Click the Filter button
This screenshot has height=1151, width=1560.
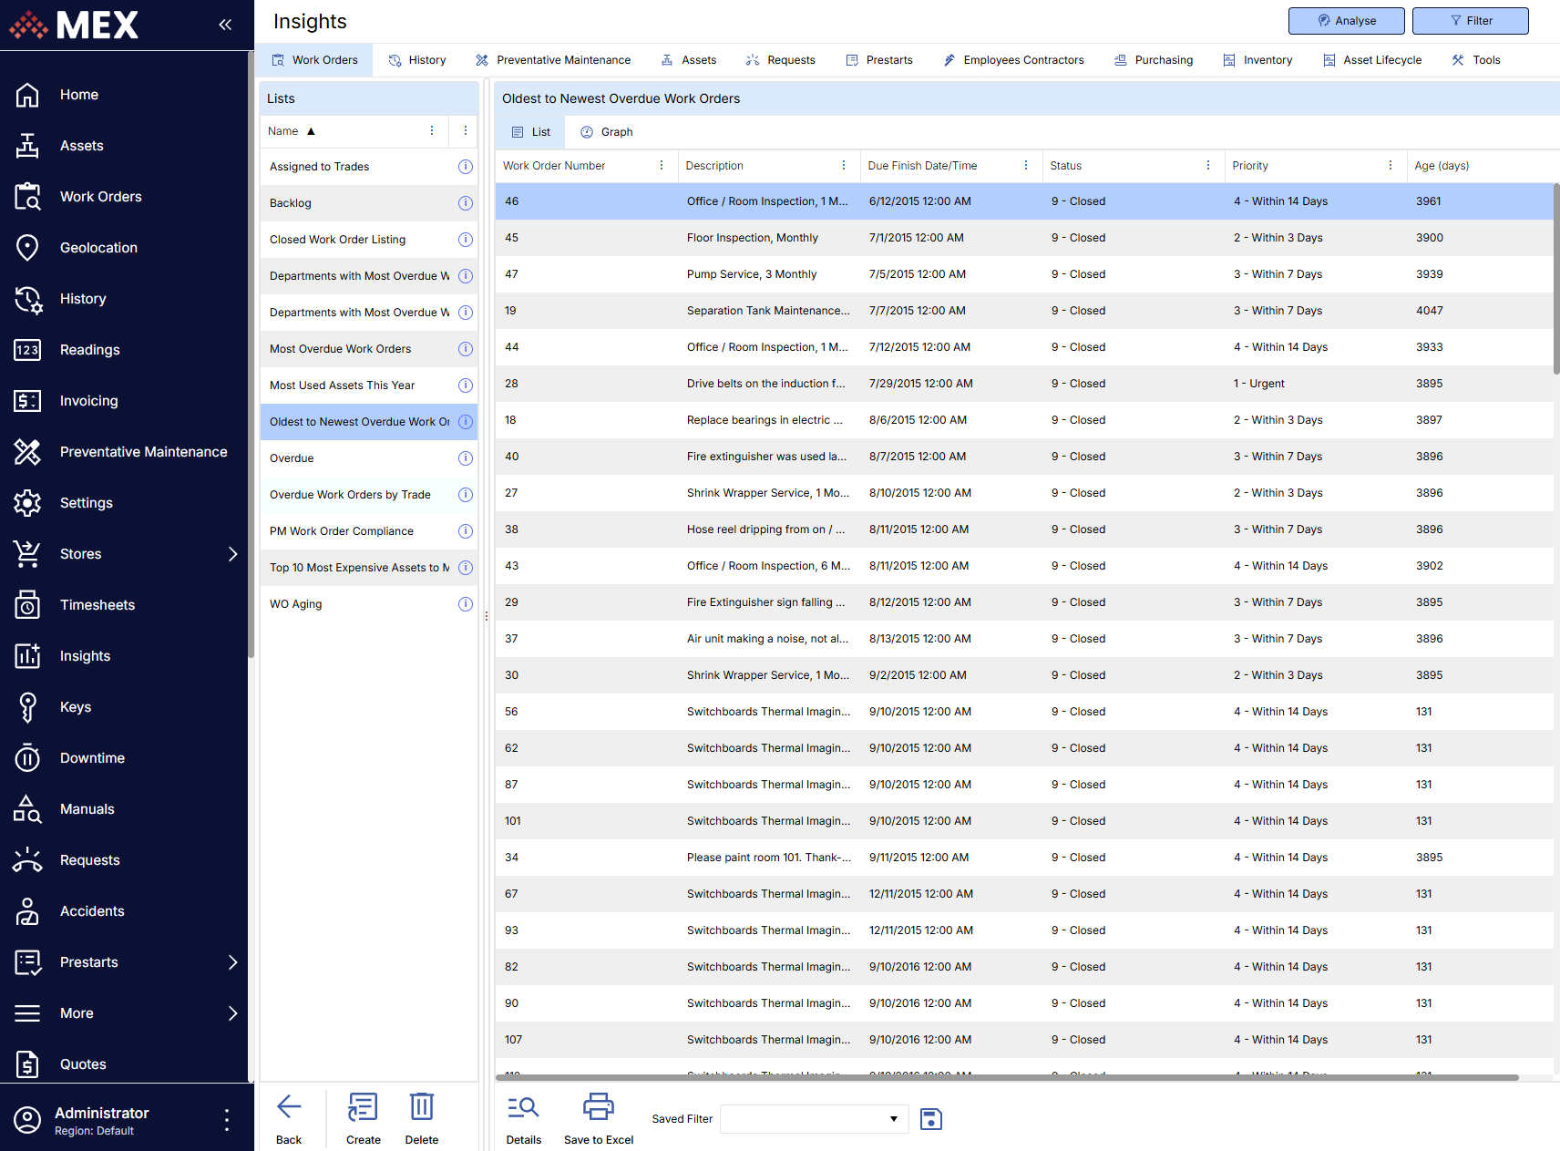tap(1470, 21)
